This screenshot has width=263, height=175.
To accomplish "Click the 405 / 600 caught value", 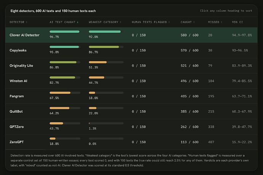I will click(x=189, y=96).
